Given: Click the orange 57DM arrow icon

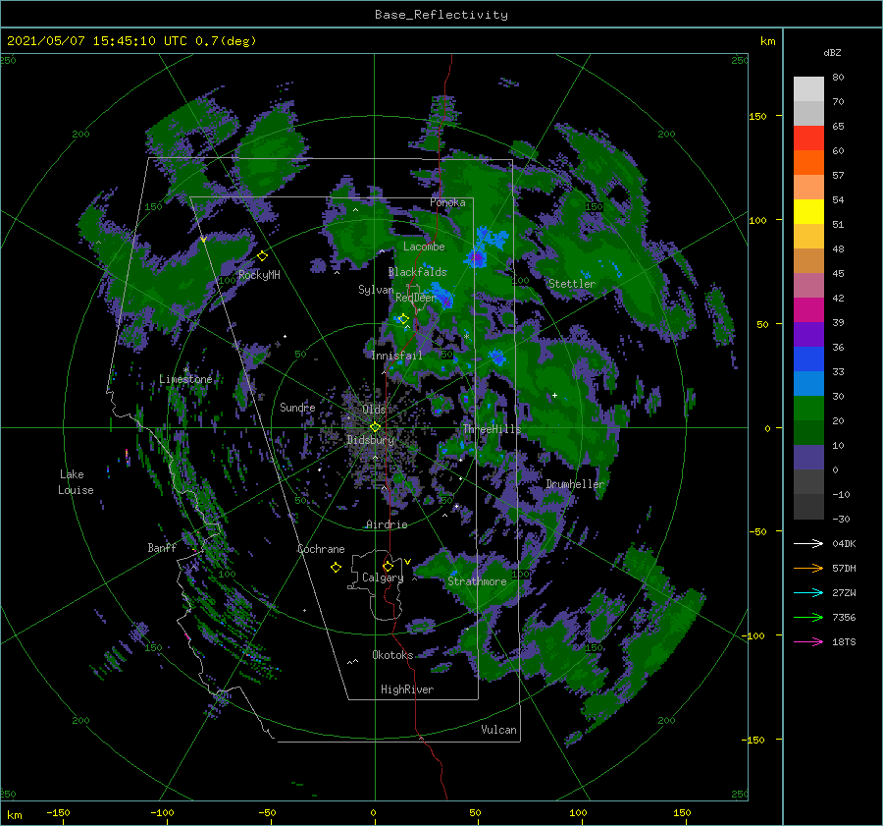Looking at the screenshot, I should 808,568.
